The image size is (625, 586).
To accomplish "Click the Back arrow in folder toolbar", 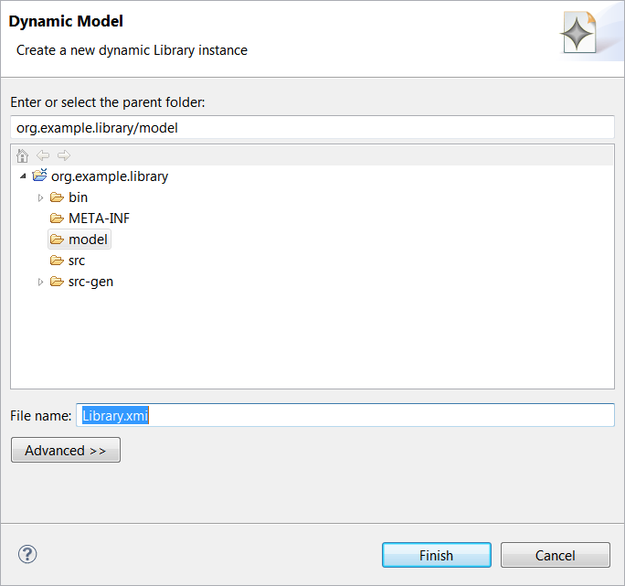I will click(43, 155).
